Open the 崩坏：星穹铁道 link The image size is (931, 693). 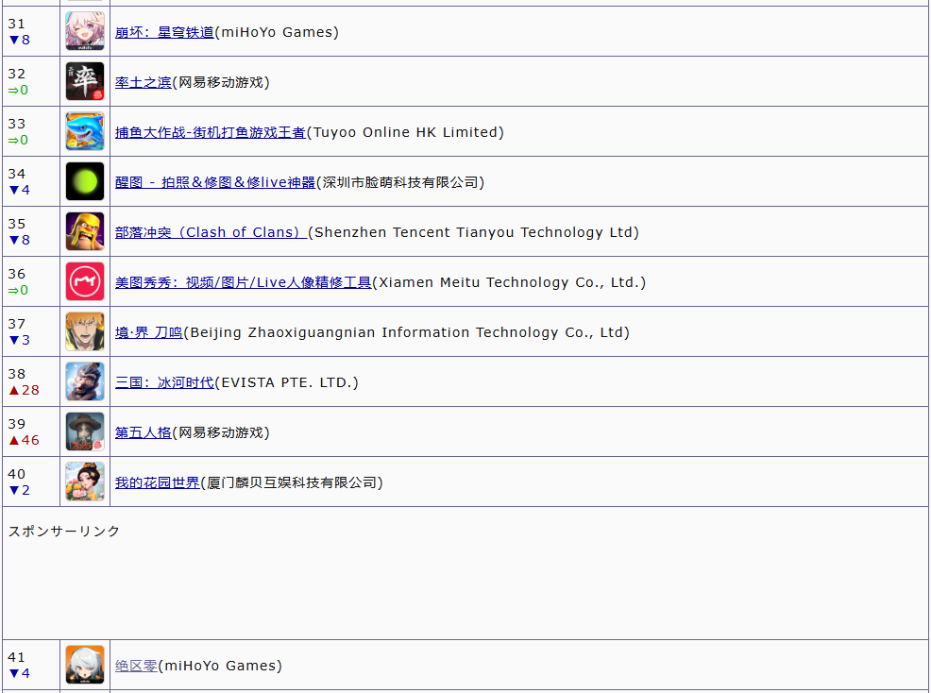pos(164,32)
